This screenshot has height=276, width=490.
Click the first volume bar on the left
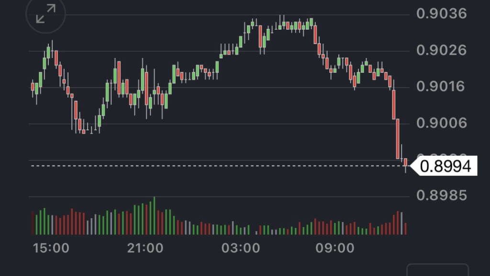(33, 223)
